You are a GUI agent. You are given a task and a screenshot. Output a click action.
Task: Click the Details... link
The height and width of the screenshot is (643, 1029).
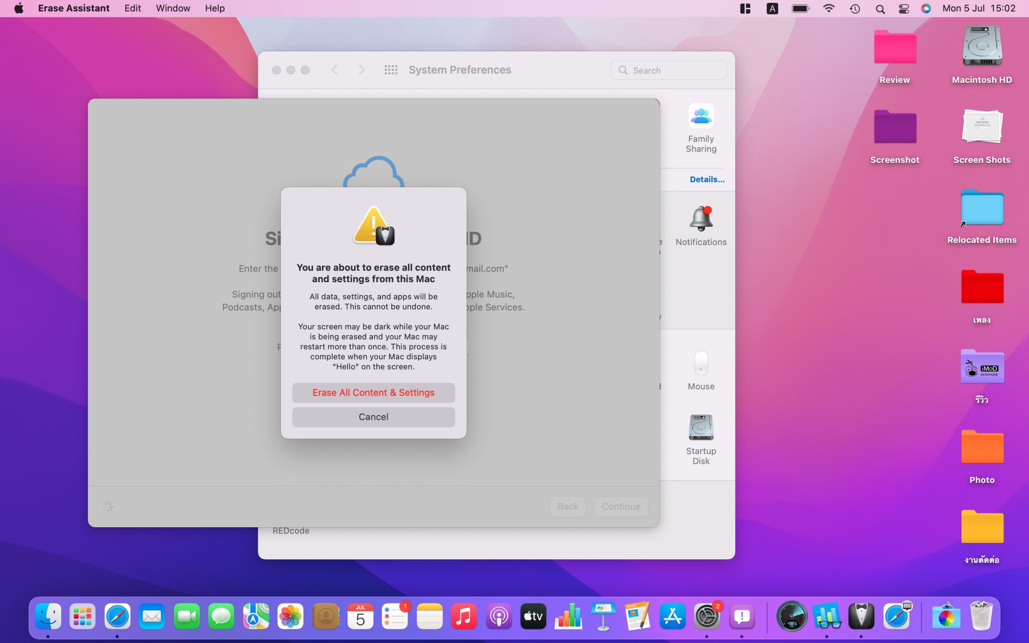pyautogui.click(x=707, y=180)
